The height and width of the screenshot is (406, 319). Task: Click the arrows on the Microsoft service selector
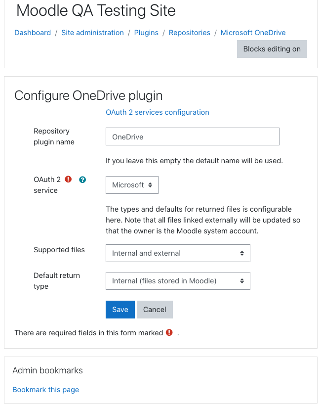tap(150, 185)
